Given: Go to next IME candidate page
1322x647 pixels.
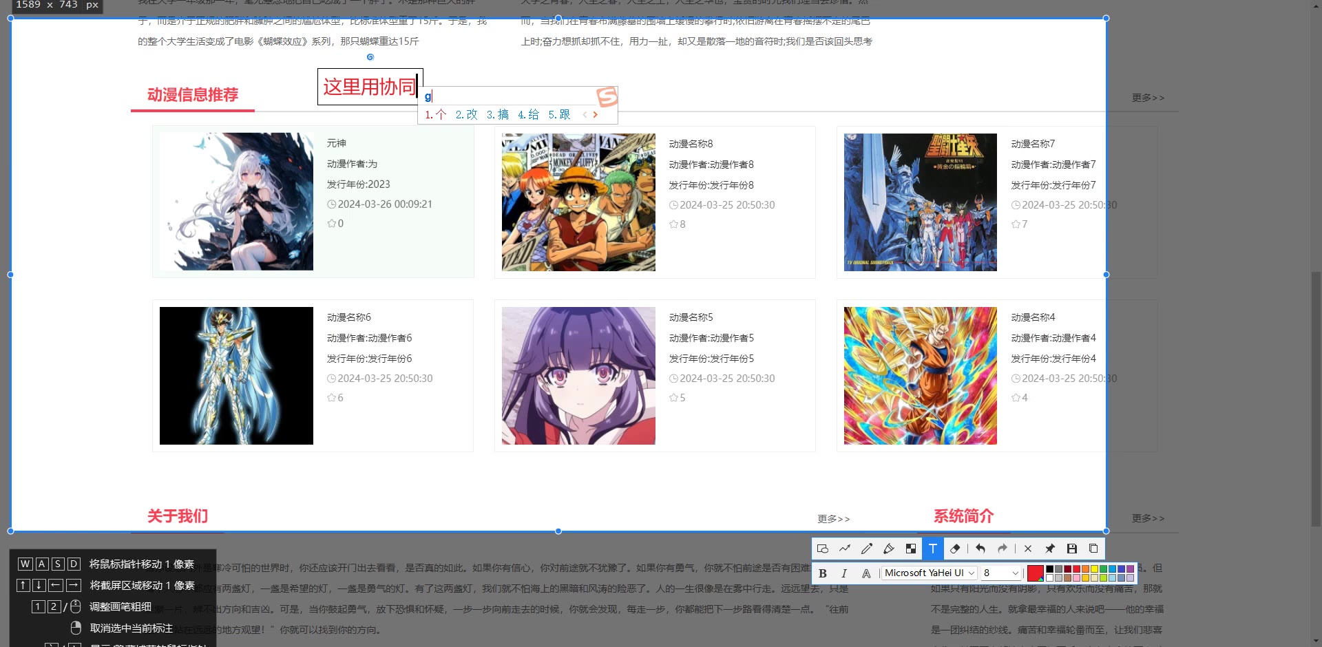Looking at the screenshot, I should tap(596, 114).
